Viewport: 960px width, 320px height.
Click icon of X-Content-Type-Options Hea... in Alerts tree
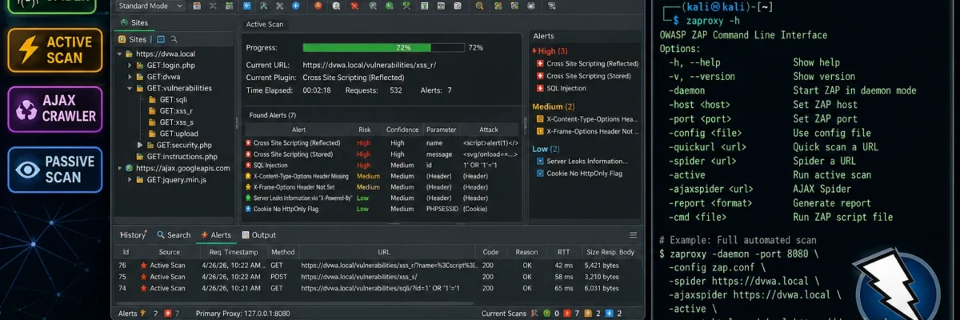(x=540, y=119)
